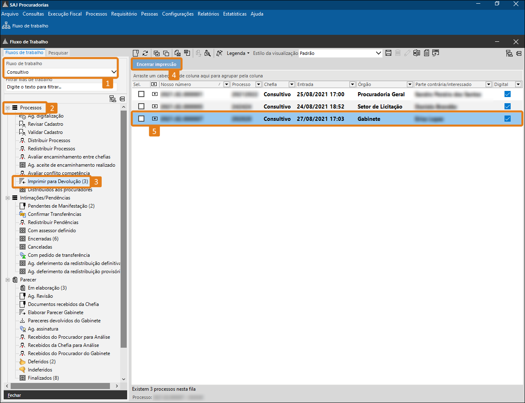Collapse the Parecer tree node
This screenshot has width=525, height=403.
(7, 280)
